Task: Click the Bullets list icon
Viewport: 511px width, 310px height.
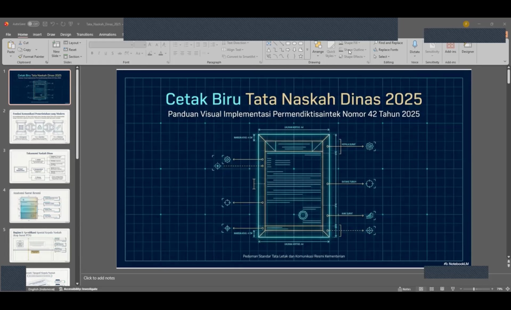Action: (175, 45)
